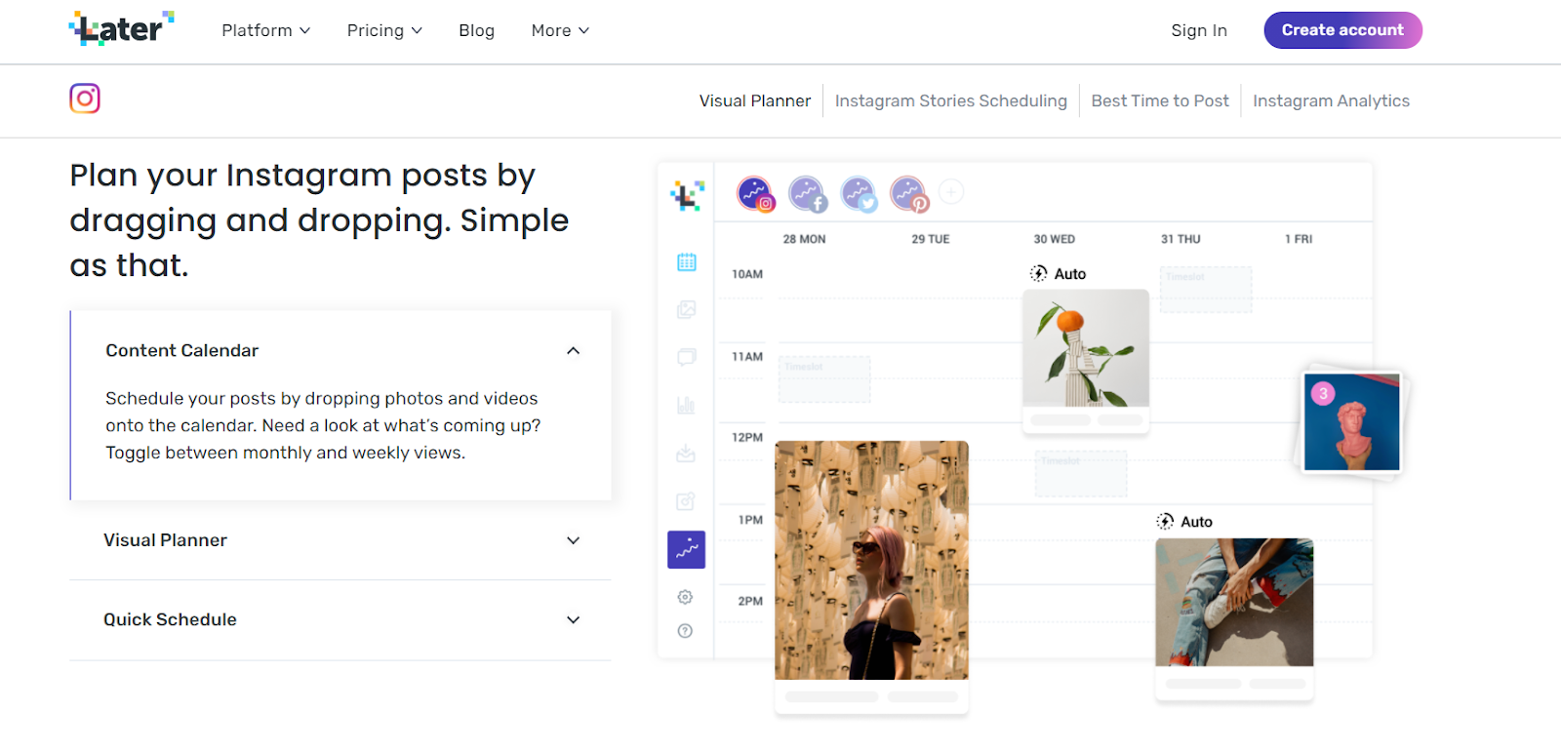
Task: Select the pink bust statue thumbnail
Action: (x=1352, y=422)
